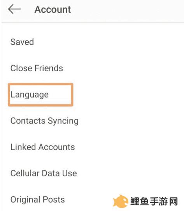Return to previous screen via left arrow
Image resolution: width=184 pixels, height=211 pixels.
(14, 9)
